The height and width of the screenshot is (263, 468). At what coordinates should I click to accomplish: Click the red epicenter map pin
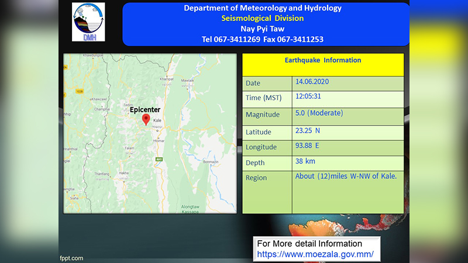(146, 119)
